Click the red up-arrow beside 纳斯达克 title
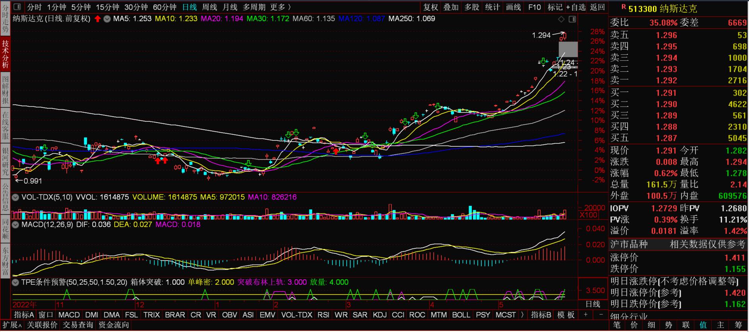 pyautogui.click(x=98, y=19)
